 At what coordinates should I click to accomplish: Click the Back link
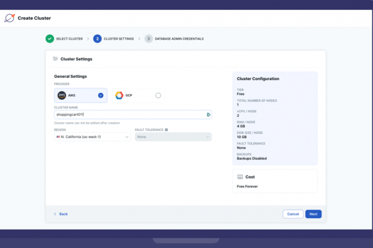coord(61,214)
